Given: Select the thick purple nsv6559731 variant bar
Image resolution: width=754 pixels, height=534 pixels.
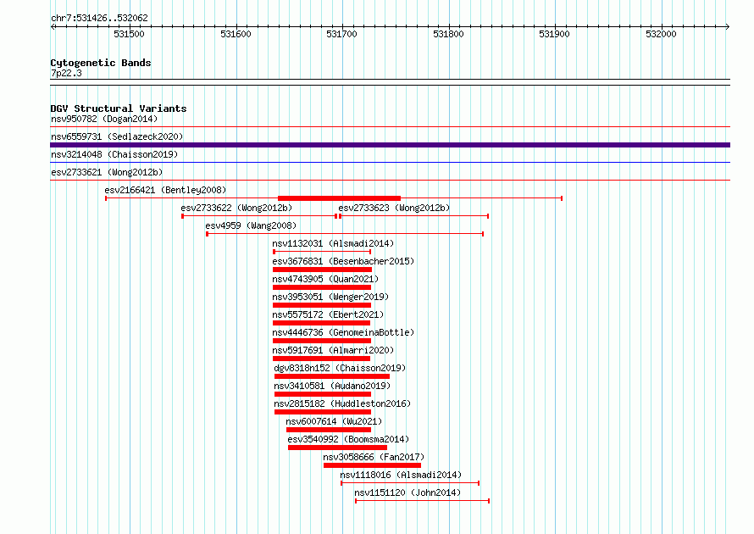Looking at the screenshot, I should point(390,145).
